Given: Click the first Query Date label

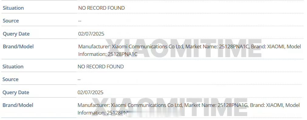Looking at the screenshot, I should coord(16,34).
